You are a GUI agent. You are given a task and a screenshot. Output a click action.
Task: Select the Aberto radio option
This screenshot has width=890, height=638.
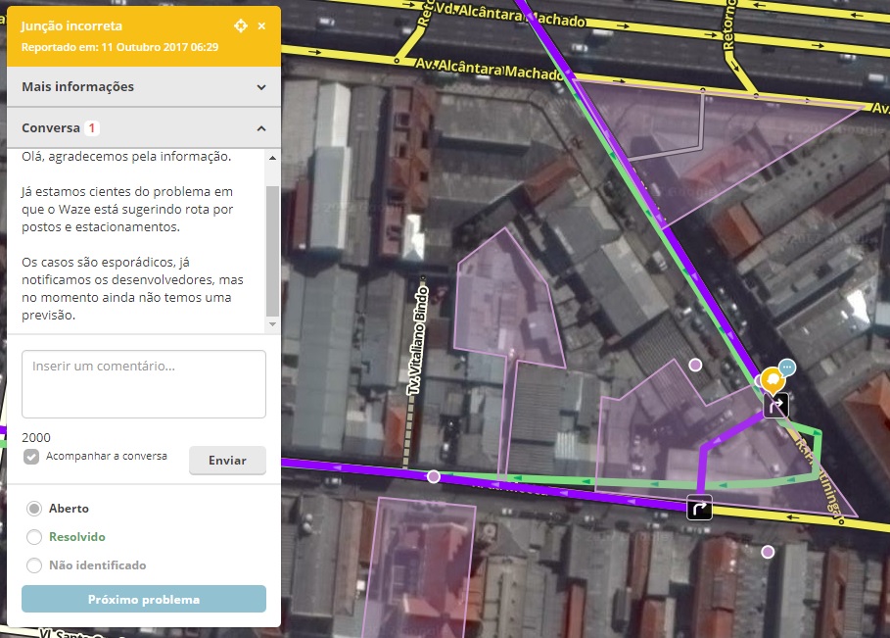[x=34, y=509]
